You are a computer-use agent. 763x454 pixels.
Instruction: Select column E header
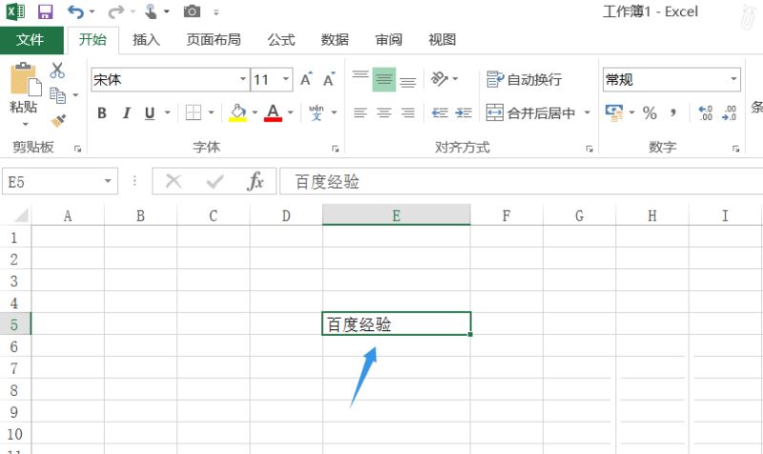(396, 216)
